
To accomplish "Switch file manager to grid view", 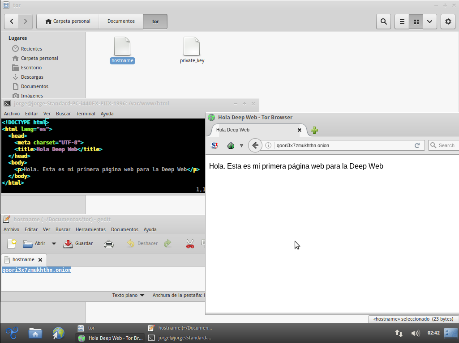I will coord(416,21).
